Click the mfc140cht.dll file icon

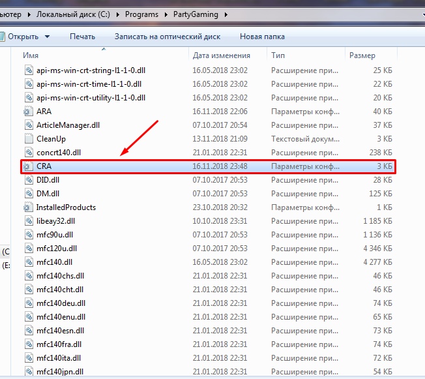(29, 289)
